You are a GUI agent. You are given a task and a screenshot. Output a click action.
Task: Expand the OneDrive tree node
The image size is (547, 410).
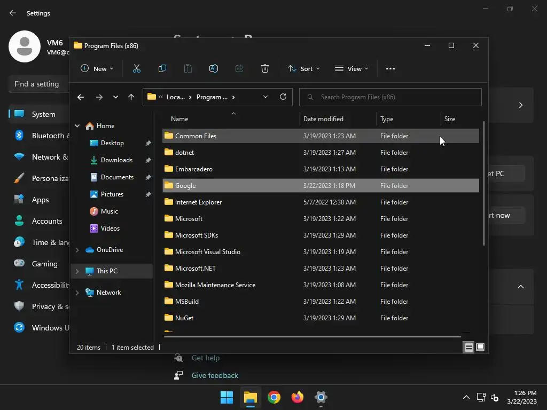pos(77,250)
